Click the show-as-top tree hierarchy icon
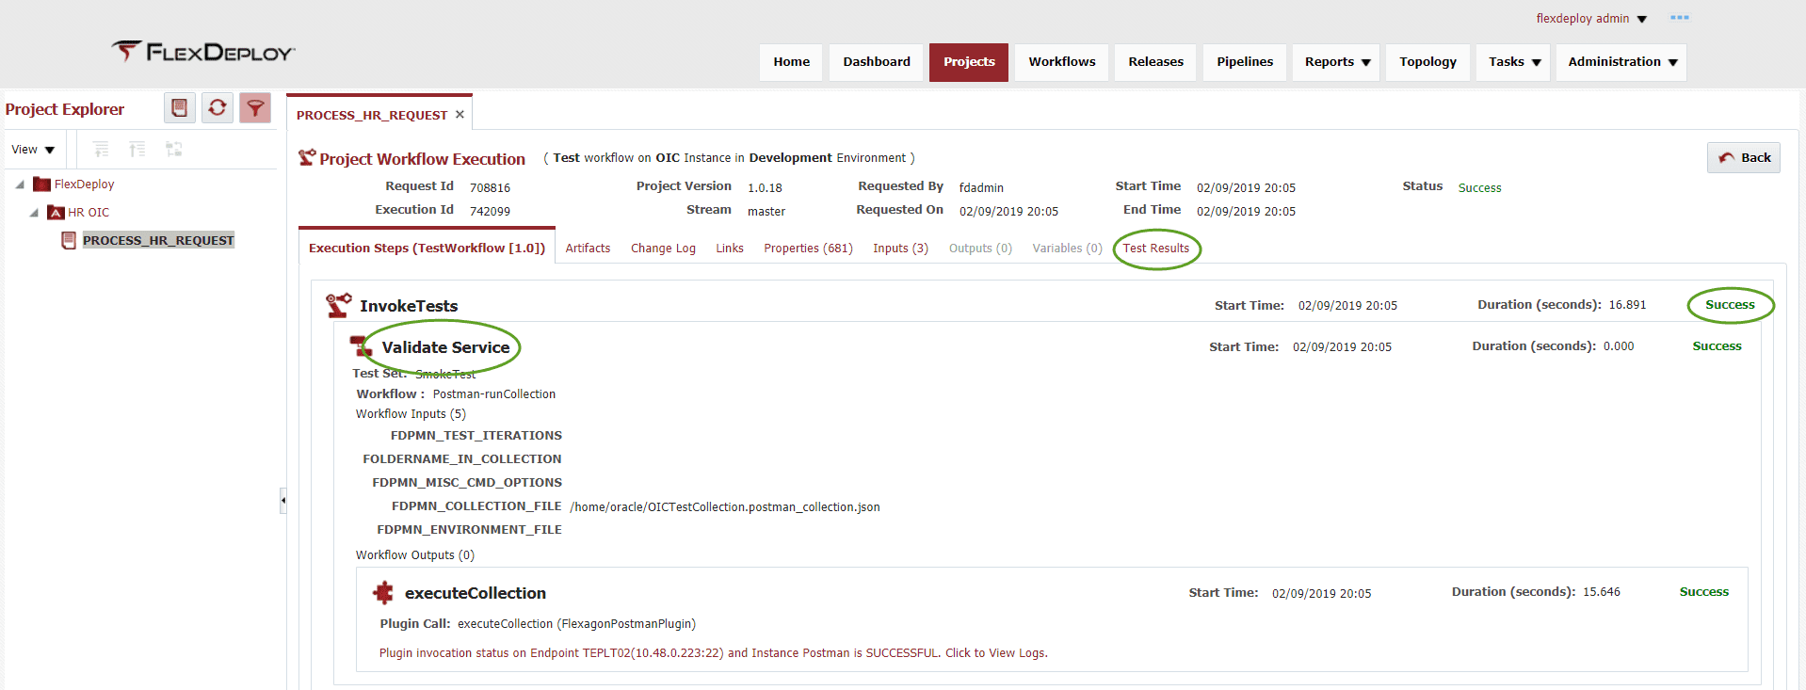Viewport: 1806px width, 690px height. pyautogui.click(x=173, y=149)
